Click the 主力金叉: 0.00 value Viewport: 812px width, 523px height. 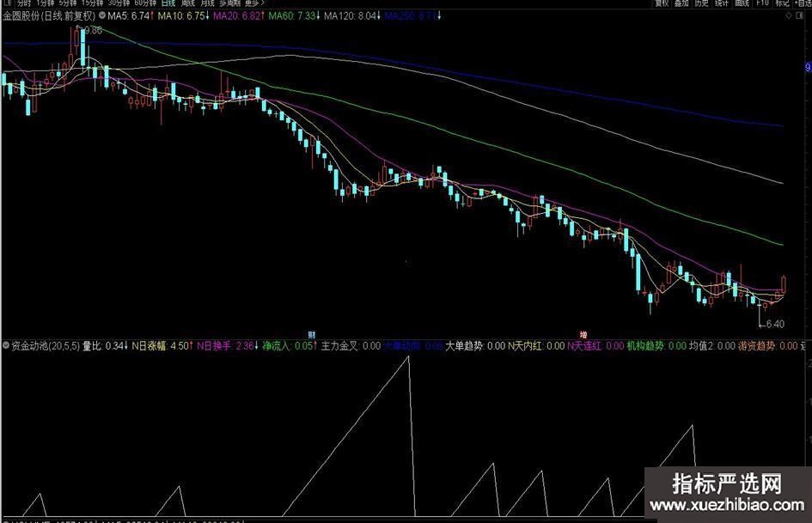(x=351, y=346)
